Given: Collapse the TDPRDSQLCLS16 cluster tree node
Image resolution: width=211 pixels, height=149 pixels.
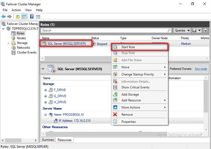Looking at the screenshot, I should 4,29.
